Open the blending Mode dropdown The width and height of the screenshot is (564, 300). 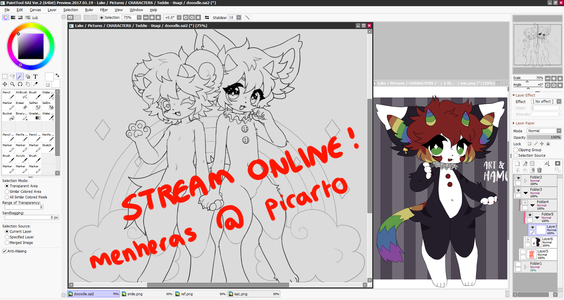(559, 131)
